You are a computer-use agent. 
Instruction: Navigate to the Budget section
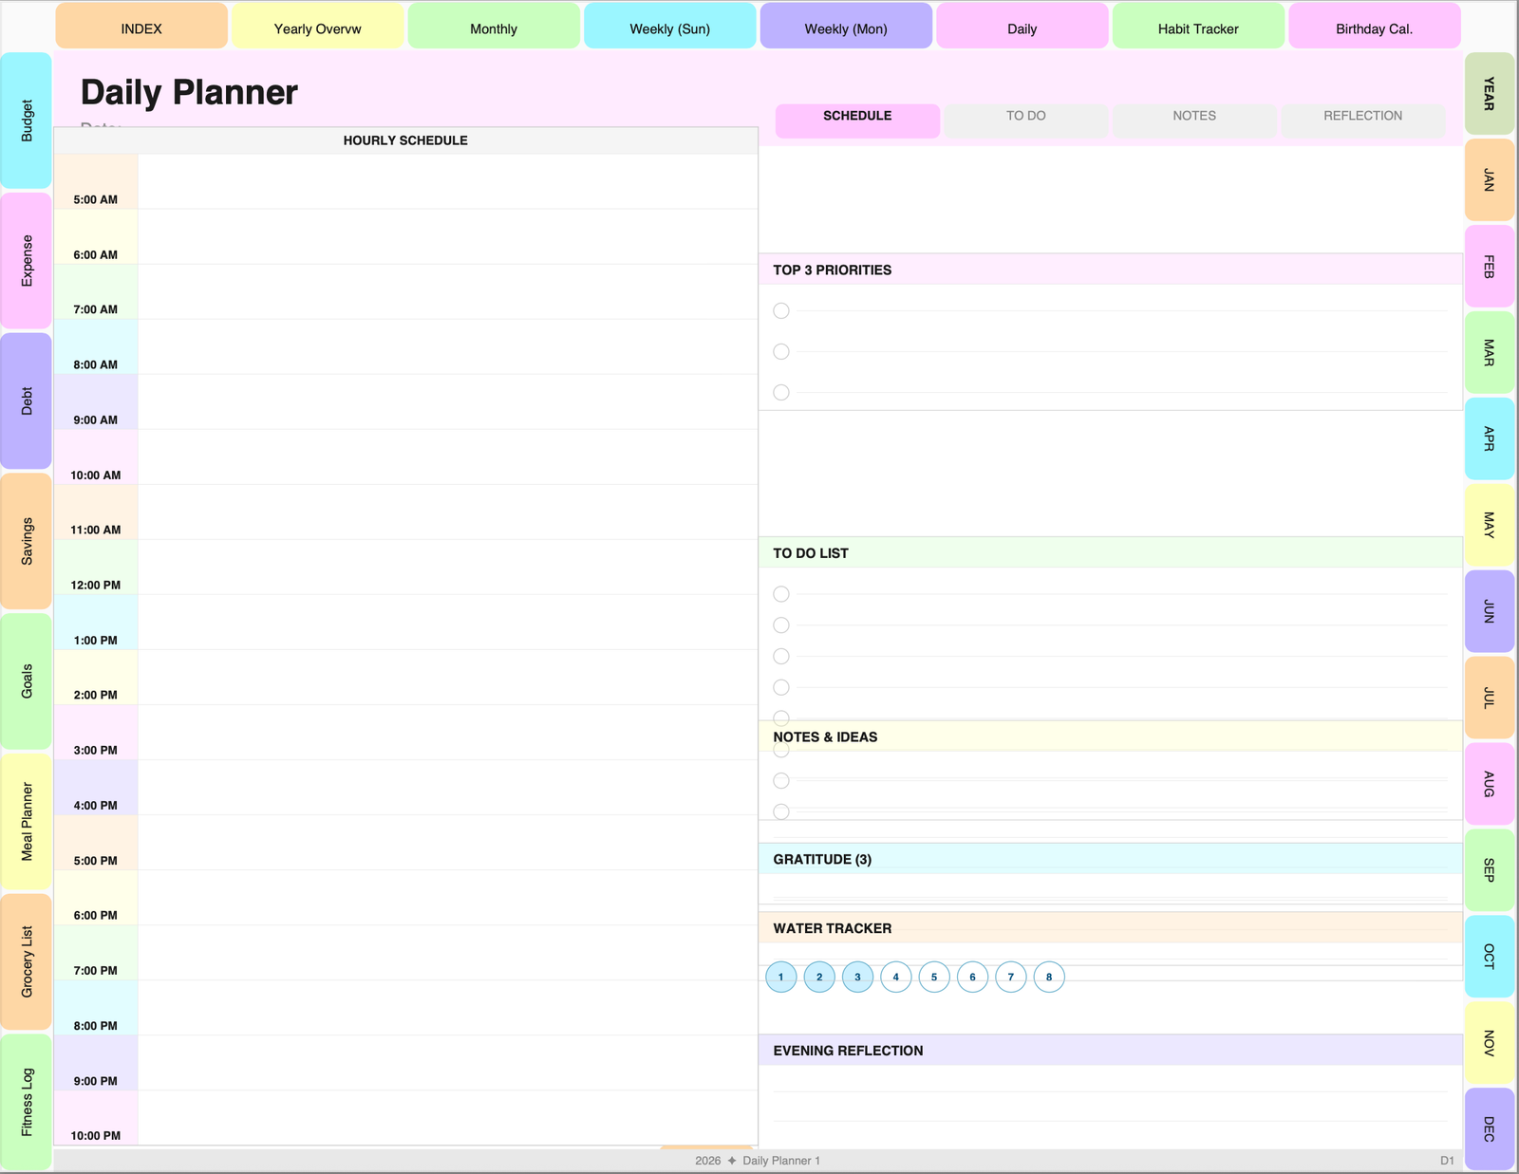26,121
